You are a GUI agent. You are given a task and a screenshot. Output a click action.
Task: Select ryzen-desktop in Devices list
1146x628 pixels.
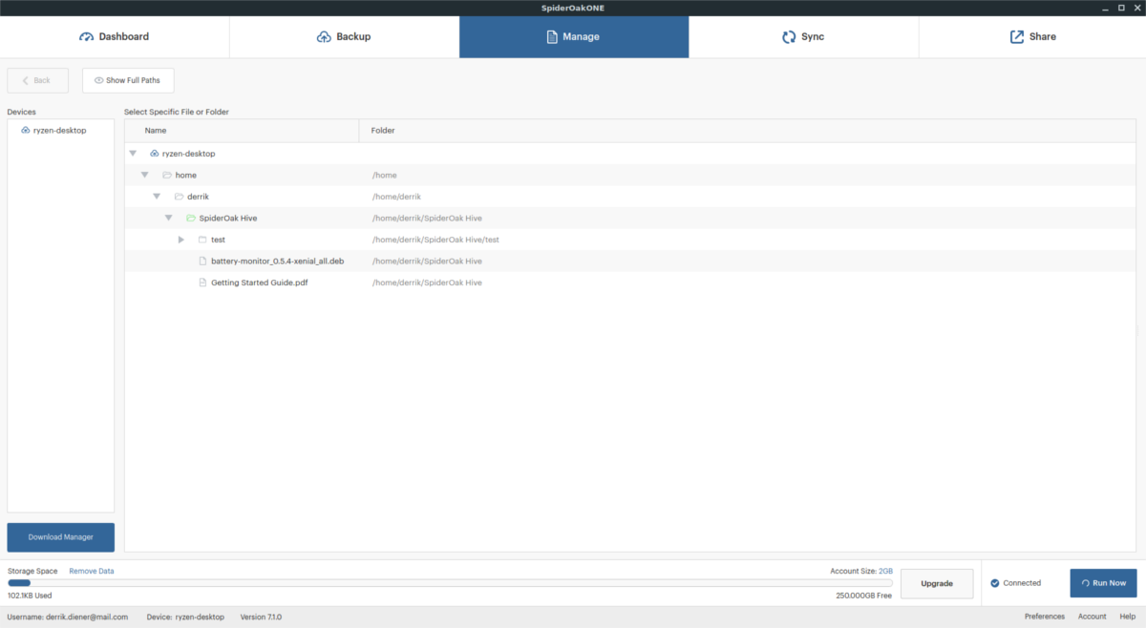click(60, 130)
